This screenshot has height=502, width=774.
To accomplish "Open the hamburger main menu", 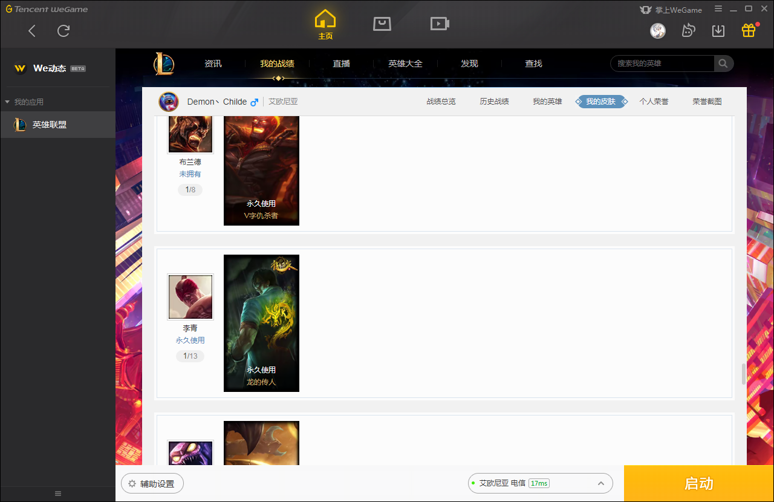I will pos(718,9).
